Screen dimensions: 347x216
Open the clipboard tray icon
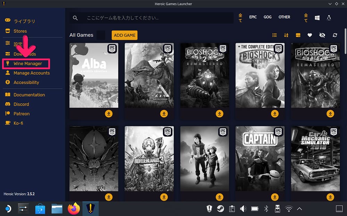tap(232, 208)
